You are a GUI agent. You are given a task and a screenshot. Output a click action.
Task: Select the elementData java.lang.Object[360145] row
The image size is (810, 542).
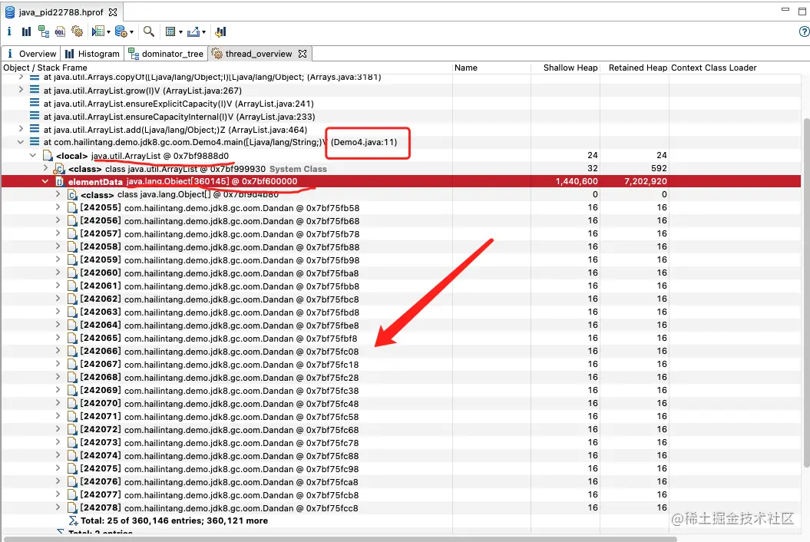(x=401, y=181)
